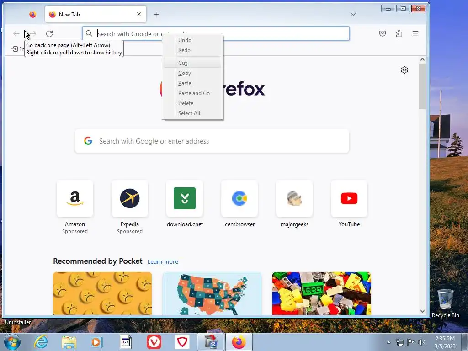Choose Redo from context menu
Viewport: 468px width, 351px height.
pos(192,50)
